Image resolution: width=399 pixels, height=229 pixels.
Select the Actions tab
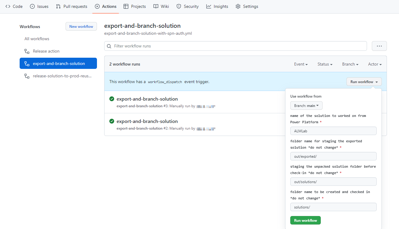(105, 6)
